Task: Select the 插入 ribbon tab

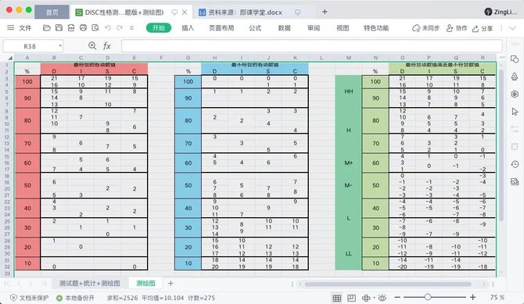Action: (188, 28)
